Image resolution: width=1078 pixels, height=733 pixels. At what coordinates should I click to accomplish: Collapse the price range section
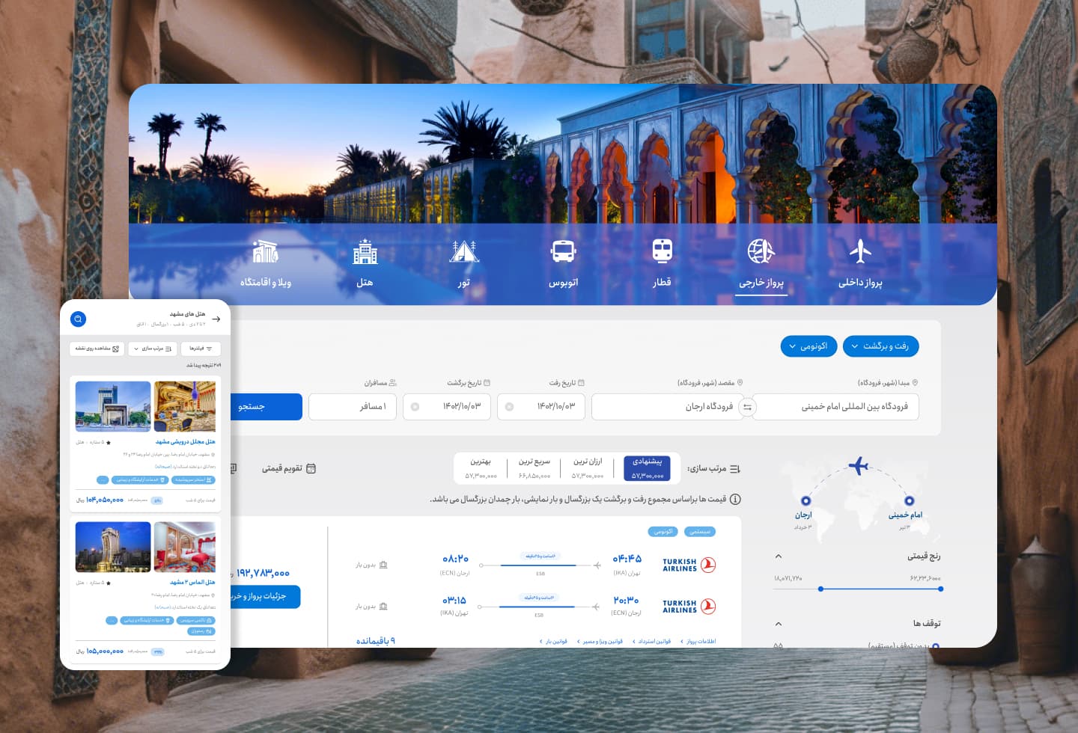[779, 556]
